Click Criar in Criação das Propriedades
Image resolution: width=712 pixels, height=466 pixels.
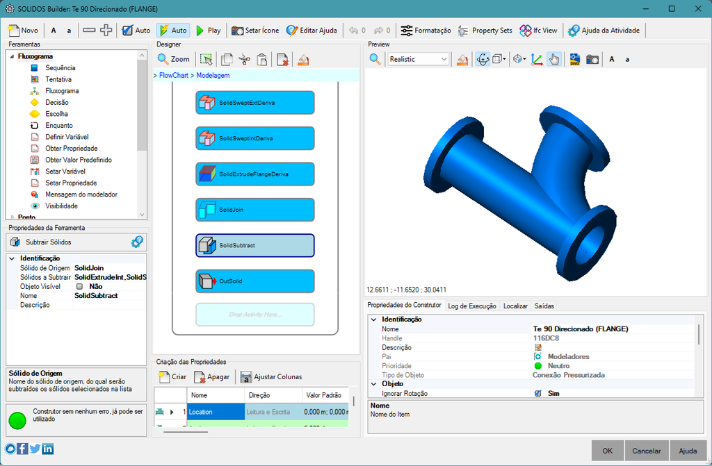pyautogui.click(x=172, y=376)
